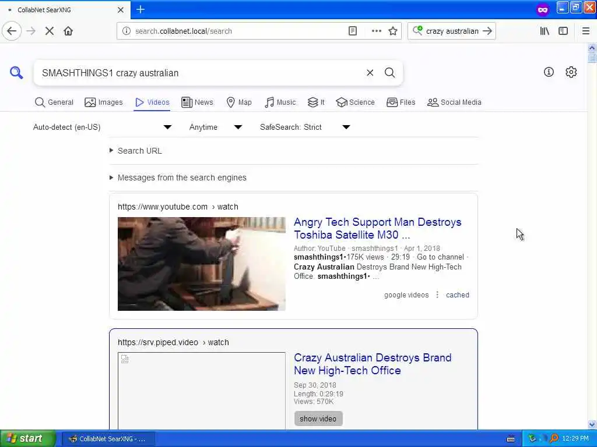
Task: Toggle reader view icon in address bar
Action: [x=353, y=31]
